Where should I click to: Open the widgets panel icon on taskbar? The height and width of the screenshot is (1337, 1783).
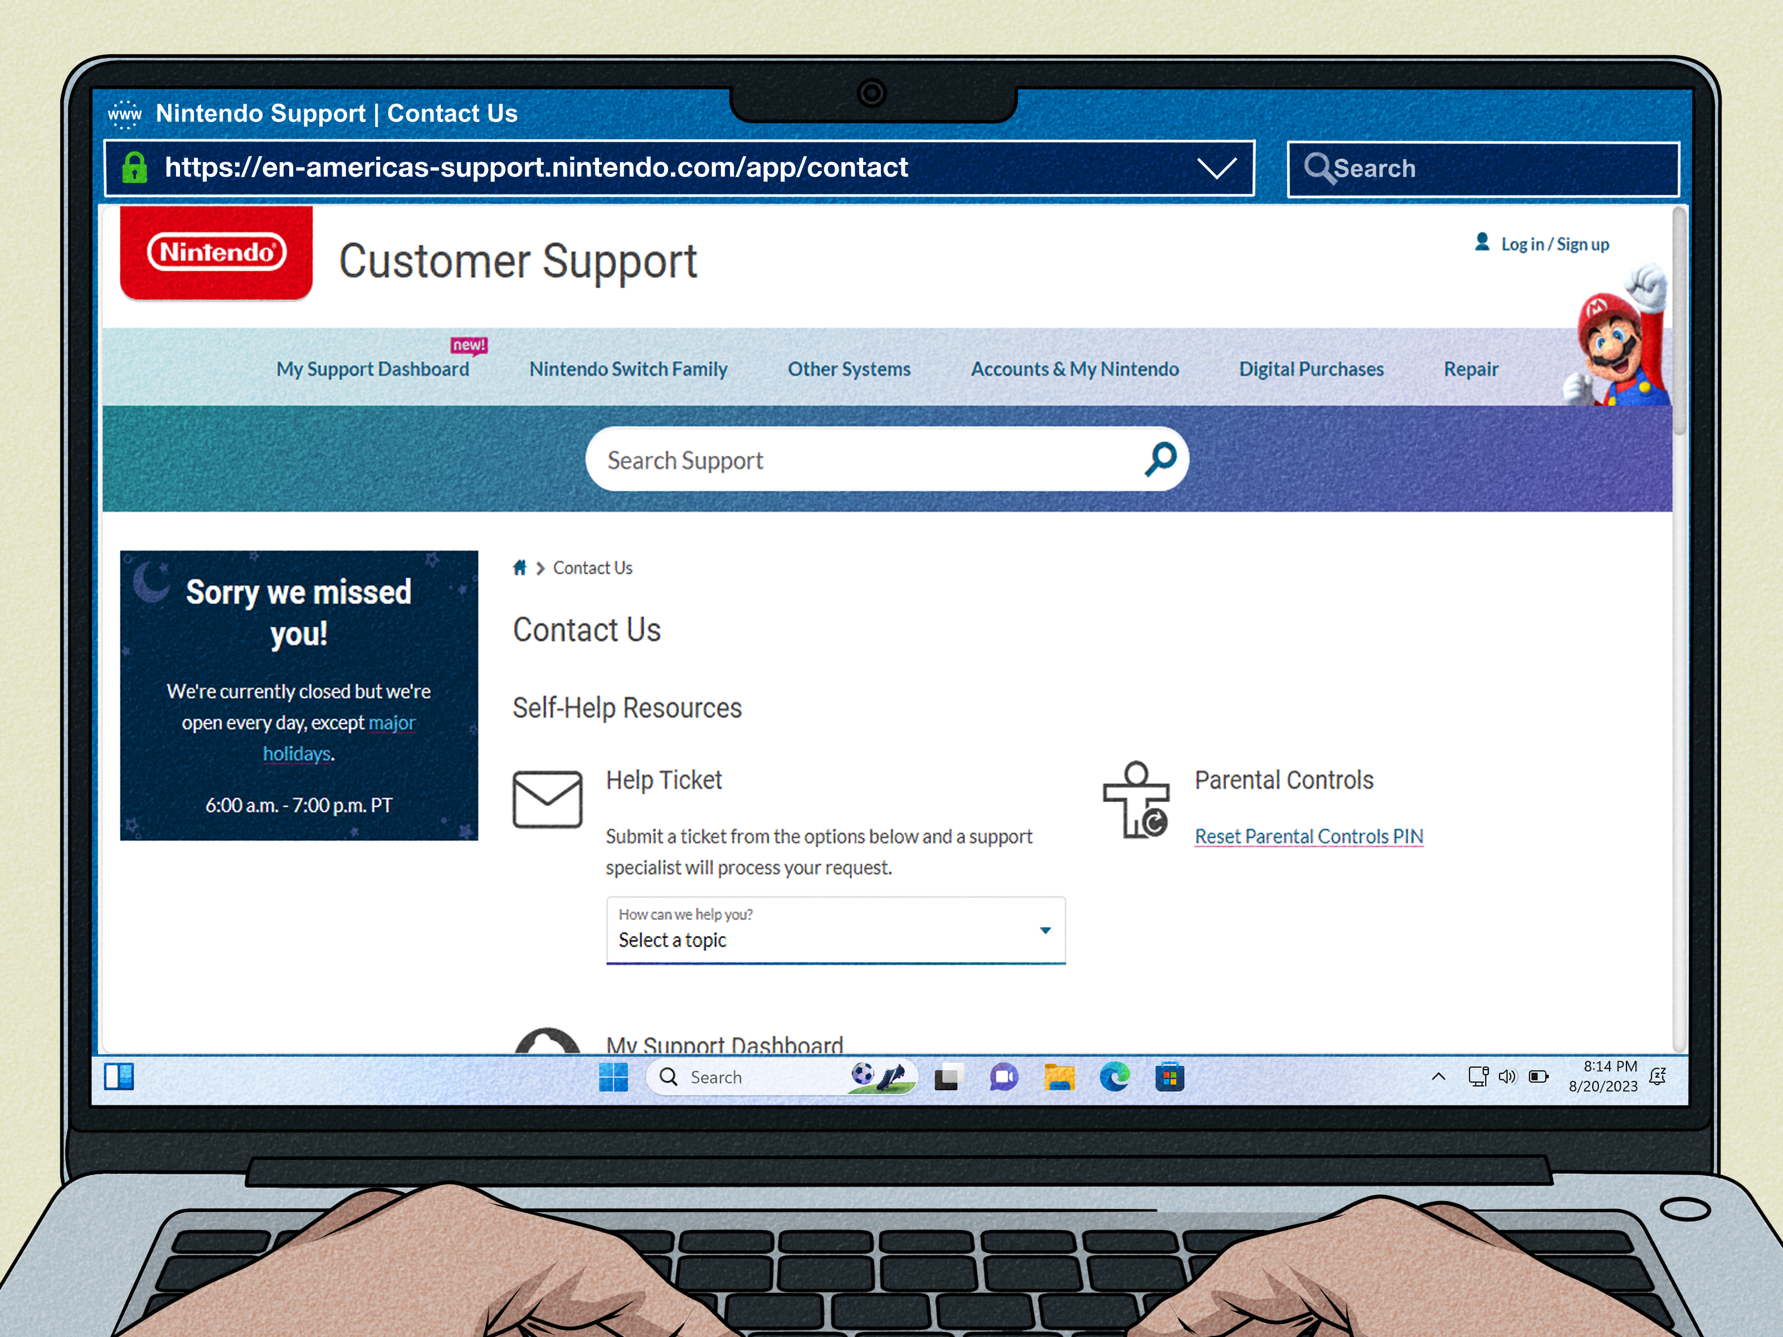119,1076
